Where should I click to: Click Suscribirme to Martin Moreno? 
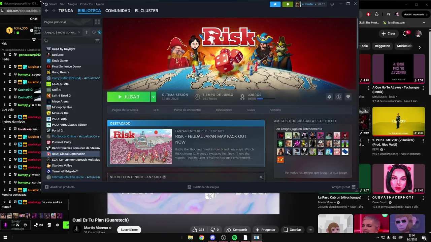(x=129, y=230)
